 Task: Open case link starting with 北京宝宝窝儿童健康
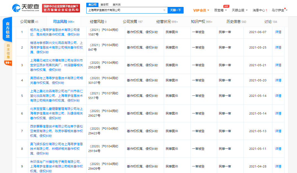pos(56,113)
